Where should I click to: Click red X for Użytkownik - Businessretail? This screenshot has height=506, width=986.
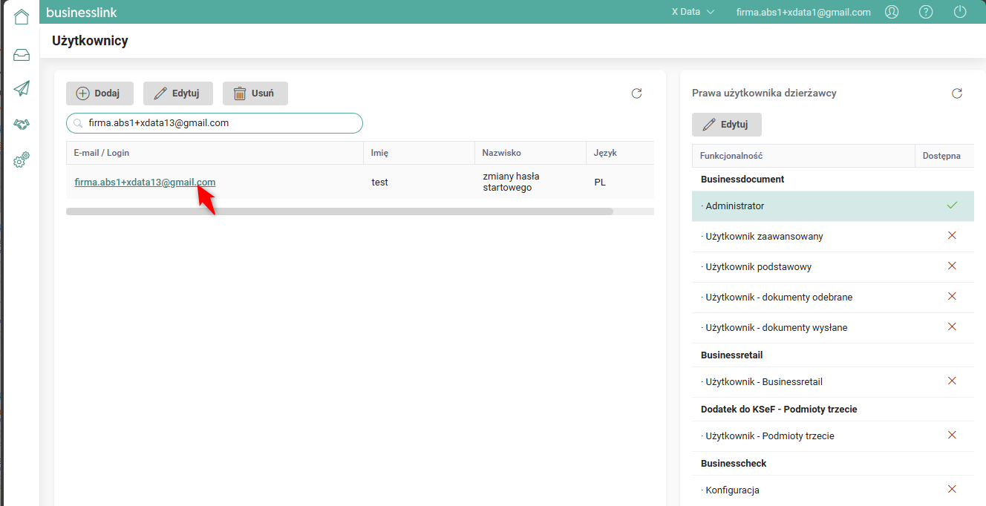pyautogui.click(x=952, y=381)
